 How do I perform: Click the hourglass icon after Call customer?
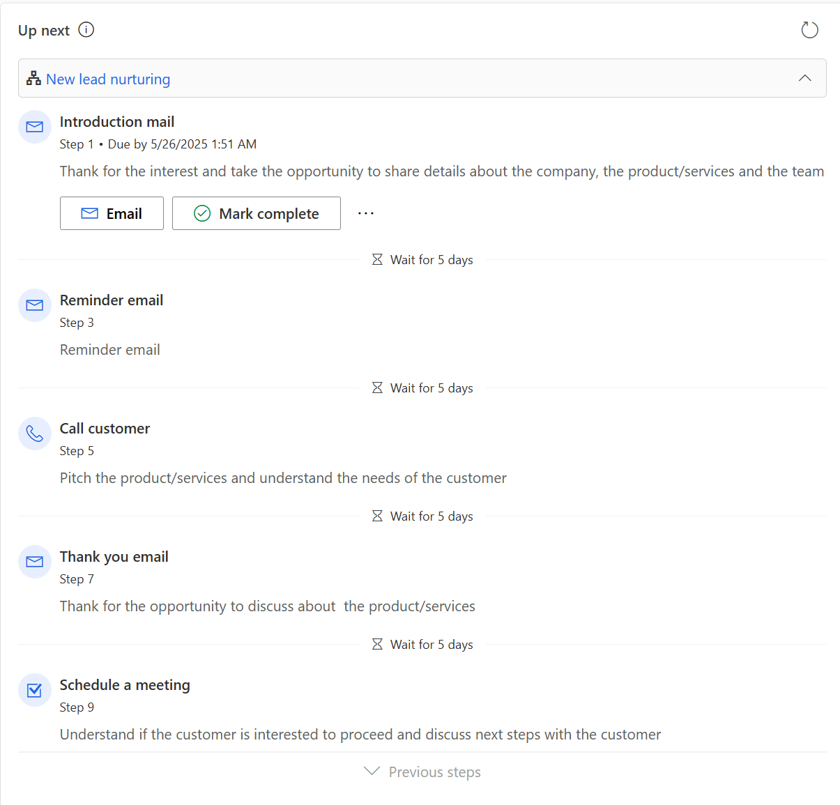point(377,516)
